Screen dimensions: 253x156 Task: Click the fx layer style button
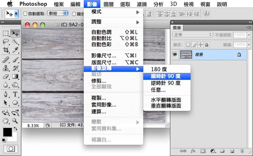tap(193, 151)
